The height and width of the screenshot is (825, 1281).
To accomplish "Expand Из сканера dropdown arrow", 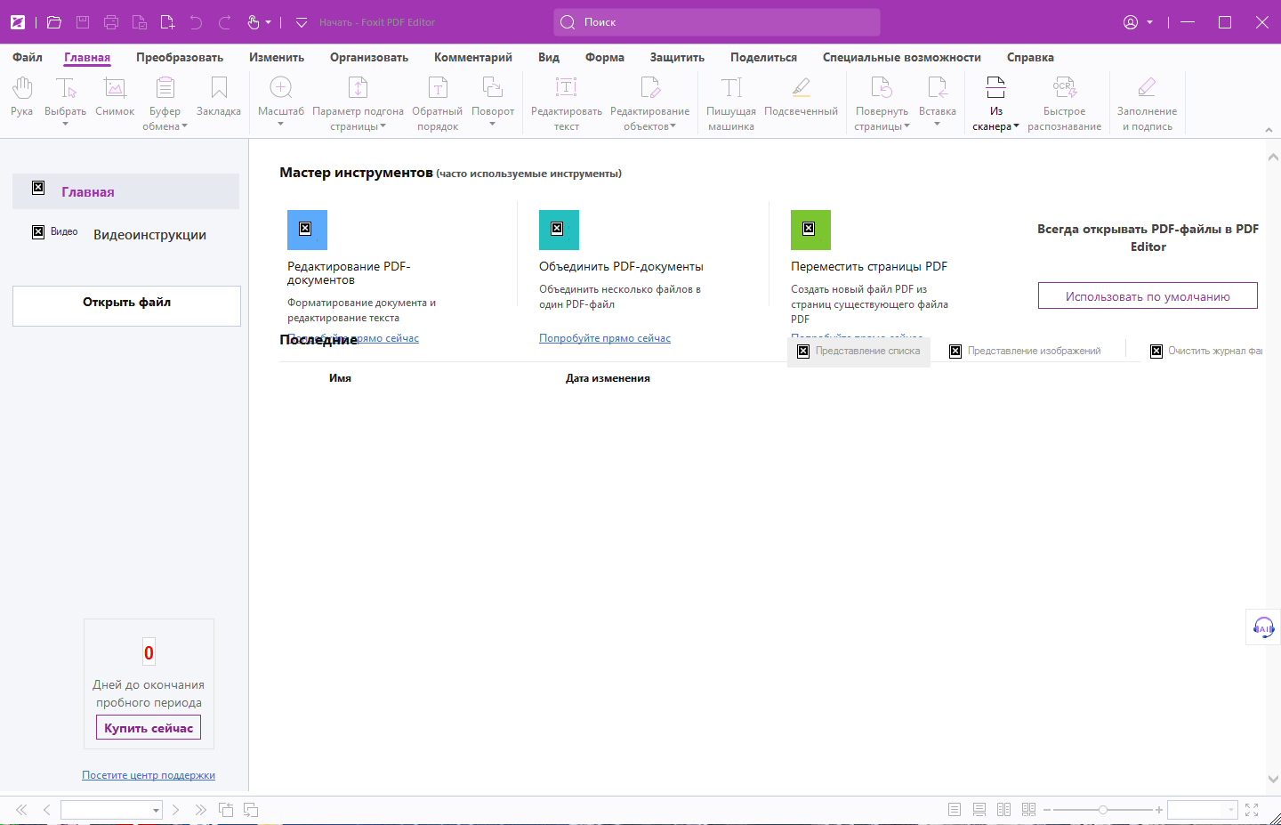I will tap(1016, 126).
